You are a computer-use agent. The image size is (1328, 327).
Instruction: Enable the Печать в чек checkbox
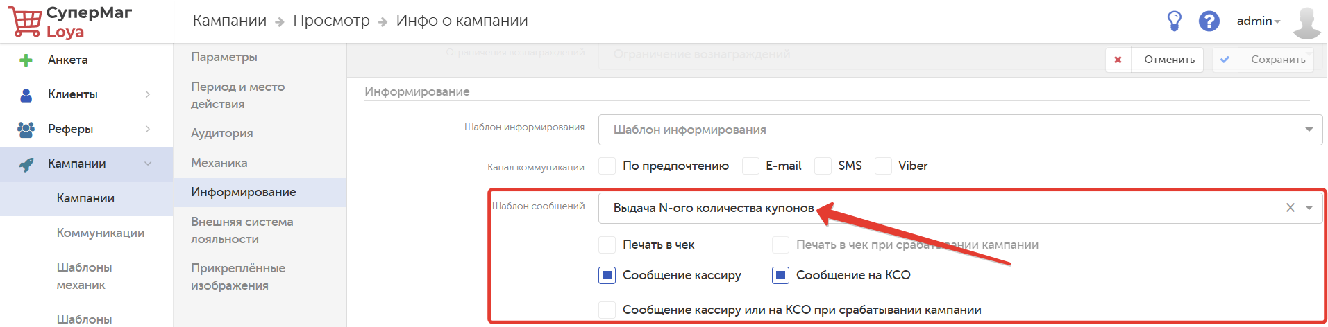[x=607, y=245]
